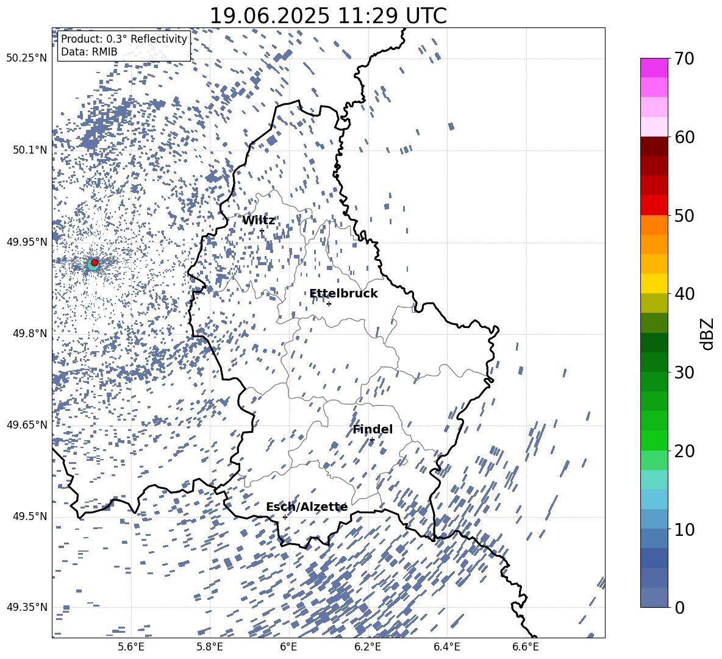Click the yellow colorbar segment just above 40
Viewport: 722px width, 659px height.
pyautogui.click(x=654, y=283)
